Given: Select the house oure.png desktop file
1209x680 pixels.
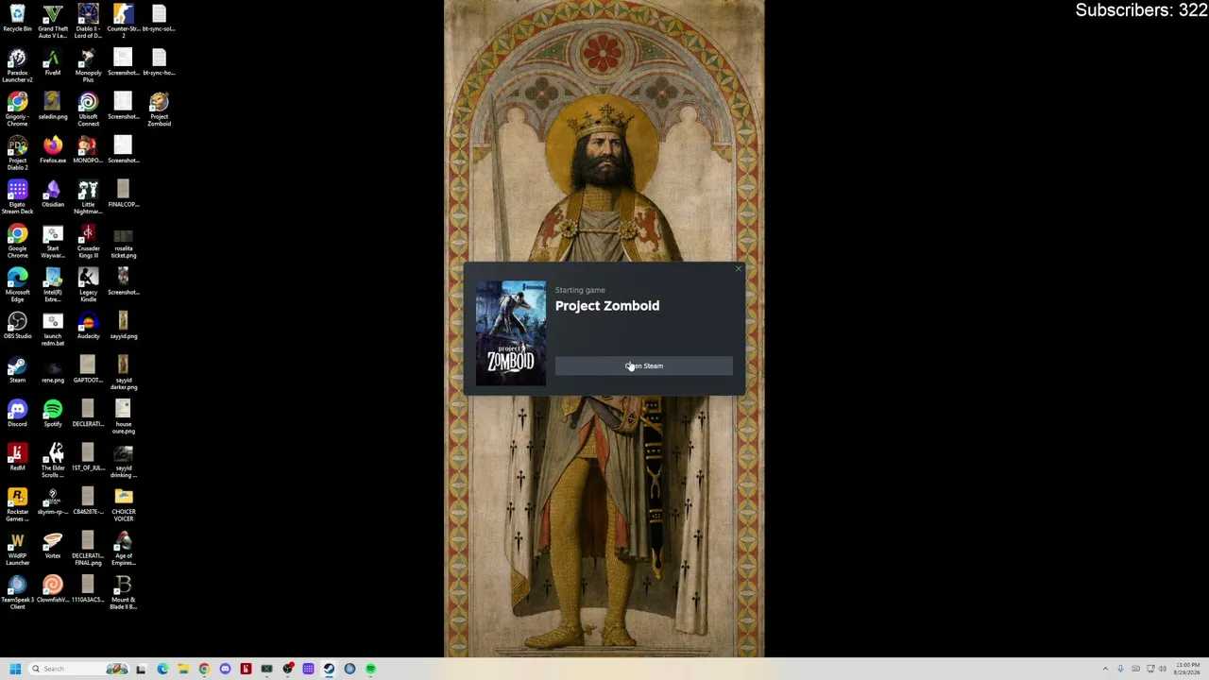Looking at the screenshot, I should (x=124, y=417).
